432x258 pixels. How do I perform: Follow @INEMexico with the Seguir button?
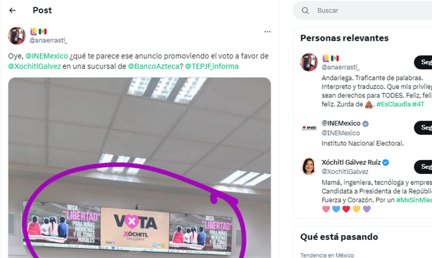click(423, 127)
